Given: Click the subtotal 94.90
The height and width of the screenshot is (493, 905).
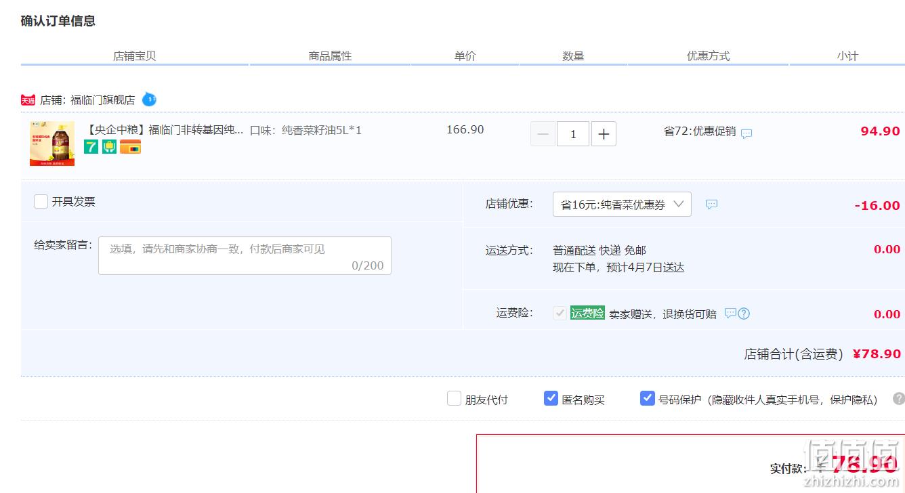Looking at the screenshot, I should coord(880,131).
